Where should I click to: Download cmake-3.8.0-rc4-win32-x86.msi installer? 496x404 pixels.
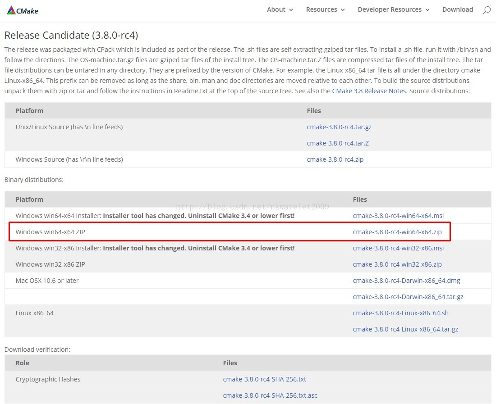point(398,248)
